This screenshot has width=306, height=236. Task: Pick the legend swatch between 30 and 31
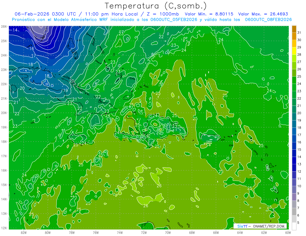pos(294,36)
